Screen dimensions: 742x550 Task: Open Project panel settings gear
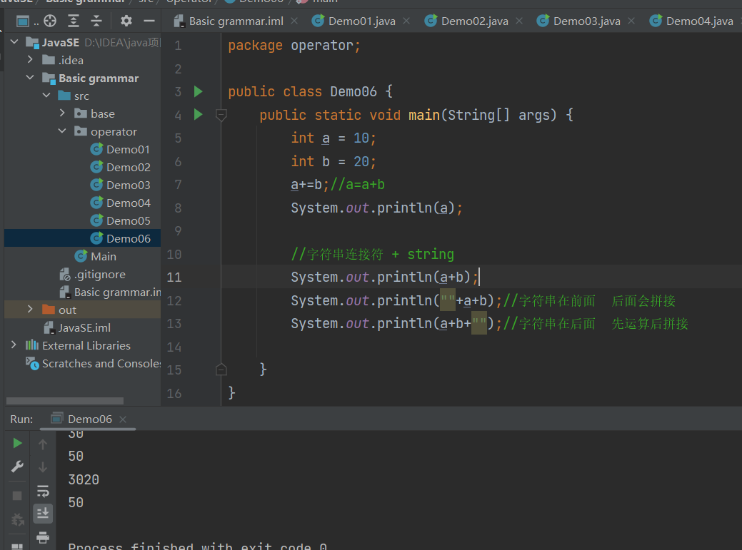126,21
